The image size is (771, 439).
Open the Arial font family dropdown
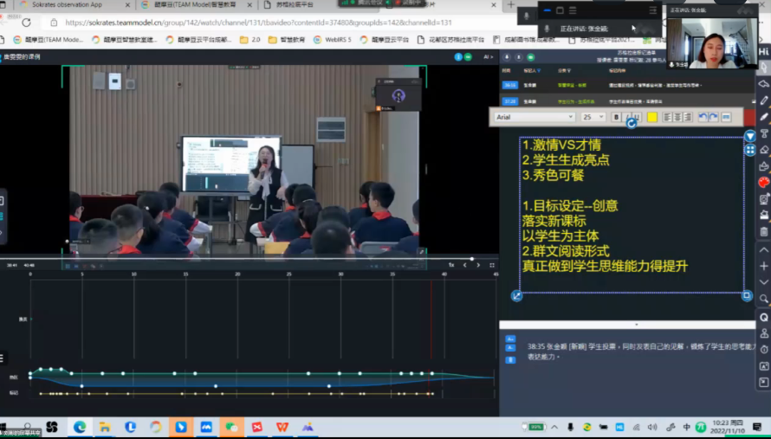click(534, 117)
